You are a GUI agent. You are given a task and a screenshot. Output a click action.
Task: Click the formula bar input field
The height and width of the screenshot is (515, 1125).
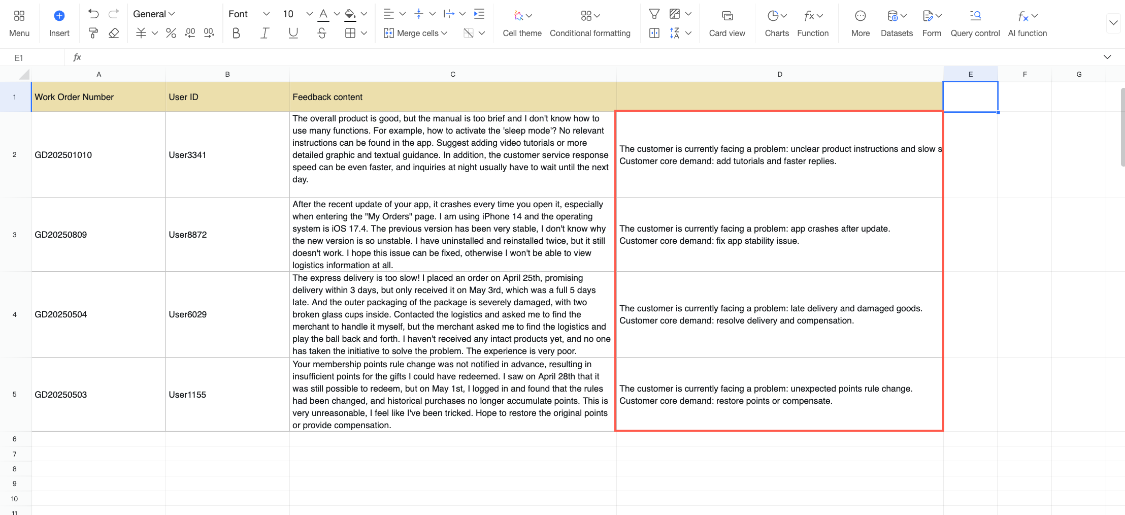pos(589,57)
